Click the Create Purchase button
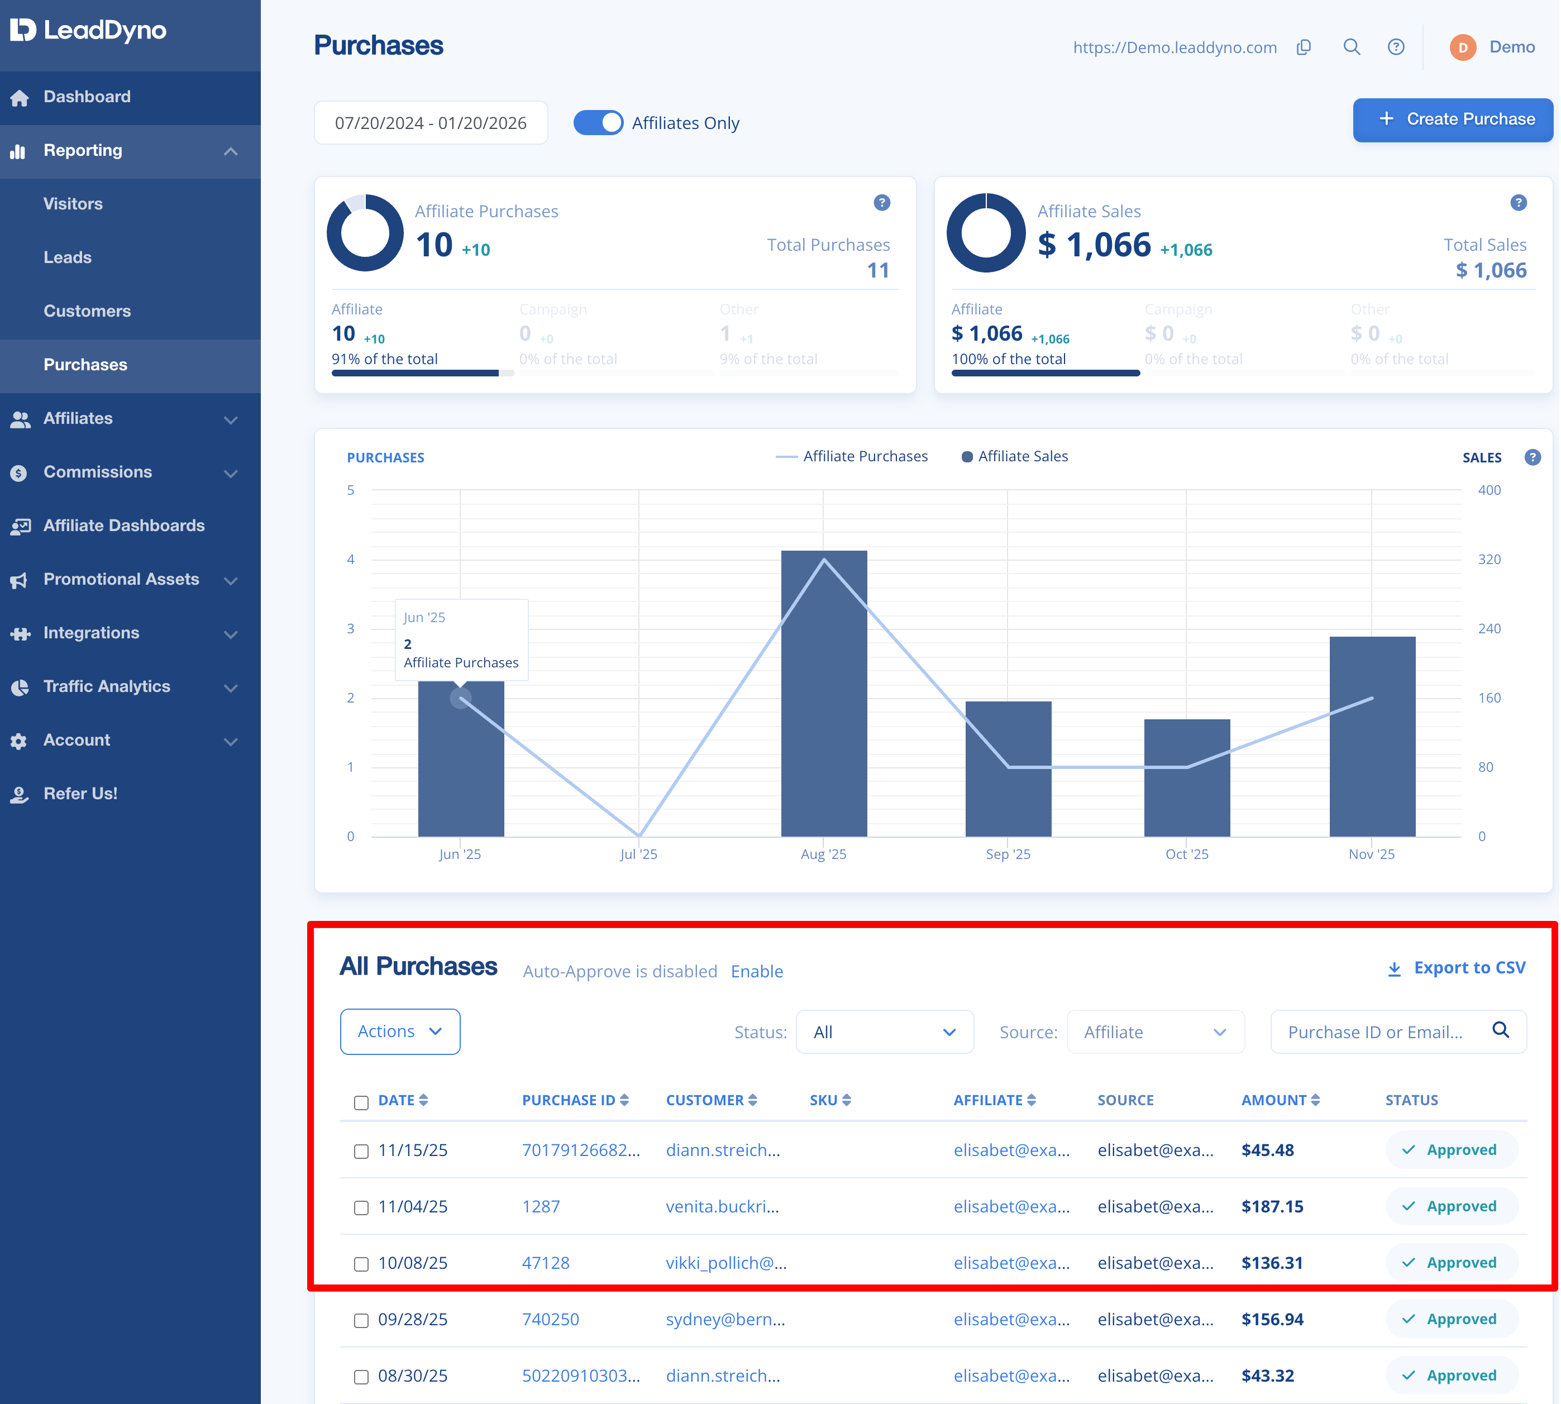 coord(1453,120)
